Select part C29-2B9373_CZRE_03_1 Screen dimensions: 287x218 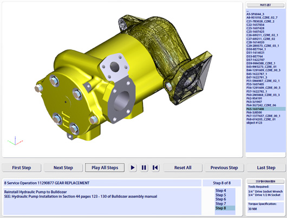coord(263,46)
